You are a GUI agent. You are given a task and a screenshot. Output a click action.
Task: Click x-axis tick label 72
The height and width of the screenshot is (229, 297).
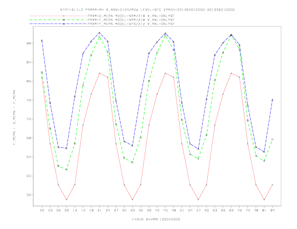click(x=239, y=210)
